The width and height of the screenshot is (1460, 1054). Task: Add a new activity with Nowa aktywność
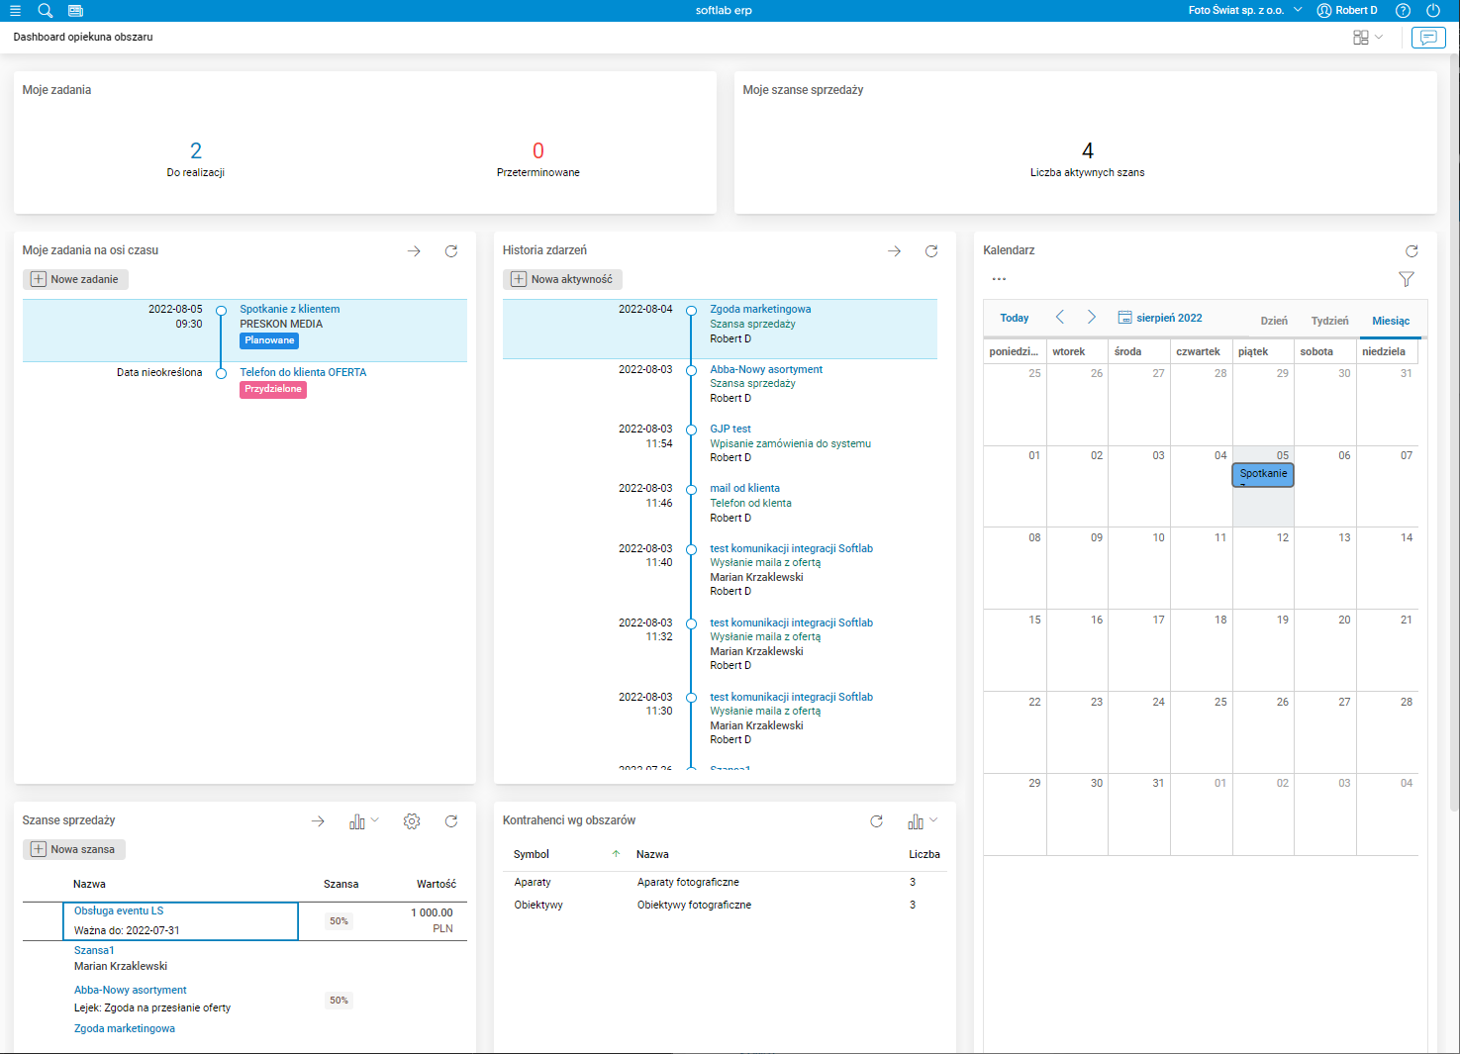pyautogui.click(x=562, y=279)
